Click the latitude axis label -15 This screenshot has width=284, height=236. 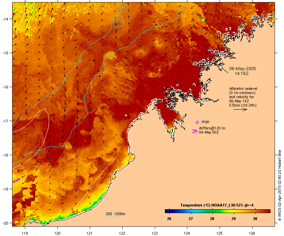[x=5, y=53]
